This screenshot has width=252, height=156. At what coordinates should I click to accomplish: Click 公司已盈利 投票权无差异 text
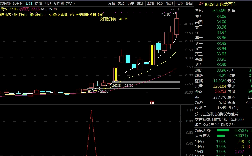[217, 114]
